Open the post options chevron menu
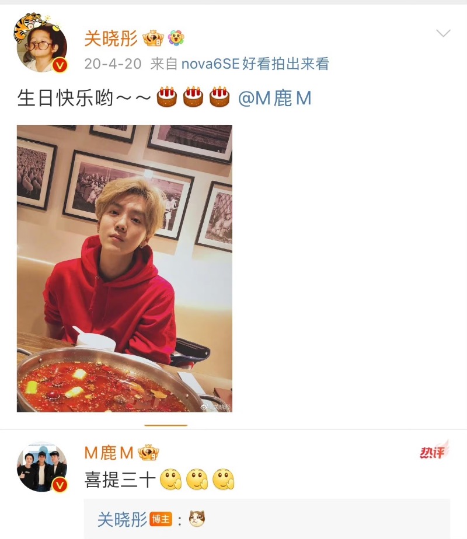The height and width of the screenshot is (539, 467). click(443, 33)
